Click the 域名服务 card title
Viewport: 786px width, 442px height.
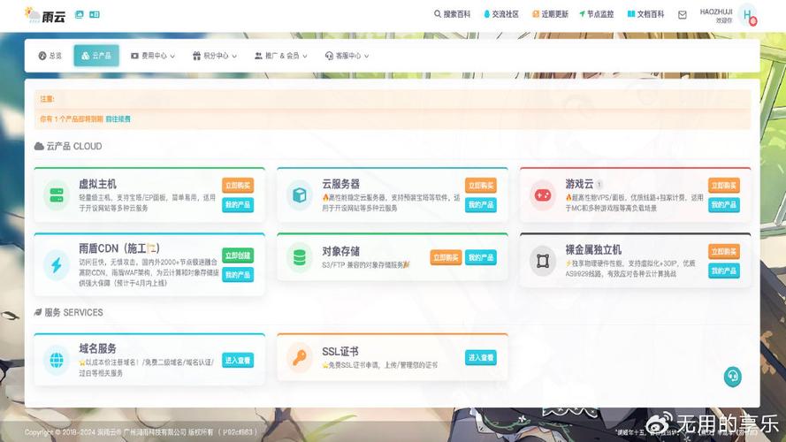pos(97,348)
